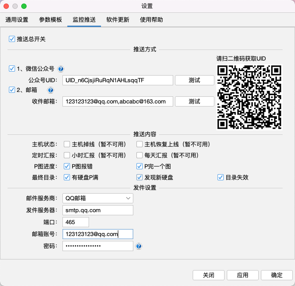This screenshot has width=295, height=286.
Task: Click help icon beside password field
Action: [x=139, y=246]
